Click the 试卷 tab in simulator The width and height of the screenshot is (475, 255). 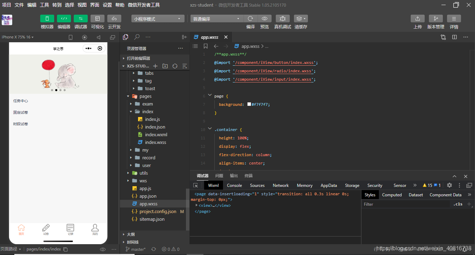pos(46,229)
